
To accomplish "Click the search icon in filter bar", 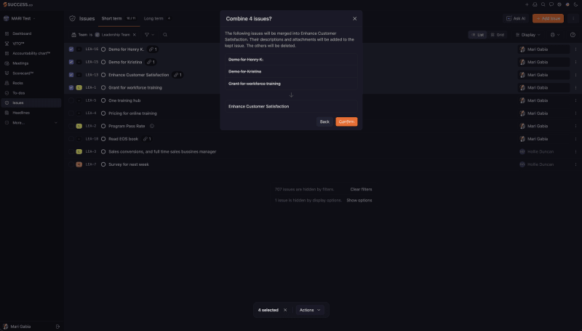I will tap(165, 35).
